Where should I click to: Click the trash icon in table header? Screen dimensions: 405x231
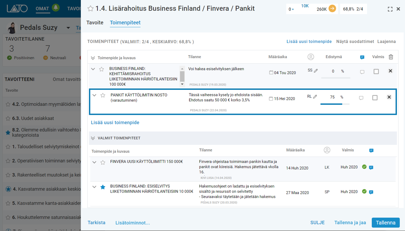click(391, 57)
